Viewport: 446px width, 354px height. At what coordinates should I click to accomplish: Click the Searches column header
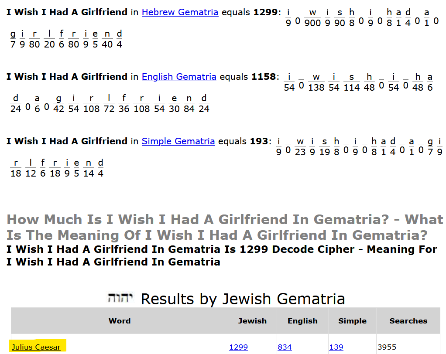tap(408, 321)
